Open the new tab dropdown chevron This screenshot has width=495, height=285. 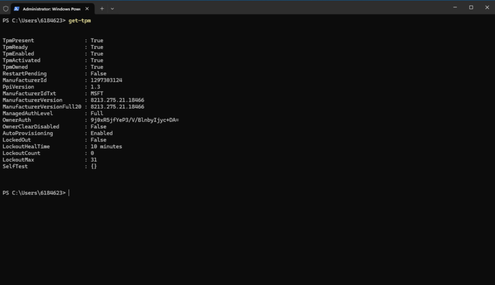113,8
